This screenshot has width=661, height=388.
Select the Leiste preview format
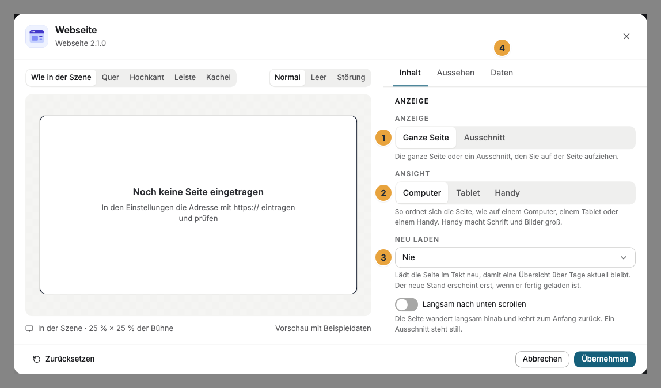(185, 78)
